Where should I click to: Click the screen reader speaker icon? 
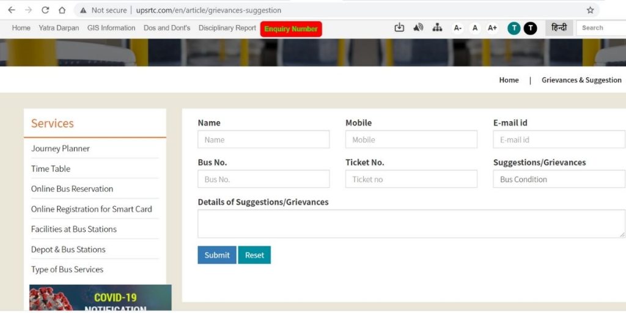tap(418, 28)
